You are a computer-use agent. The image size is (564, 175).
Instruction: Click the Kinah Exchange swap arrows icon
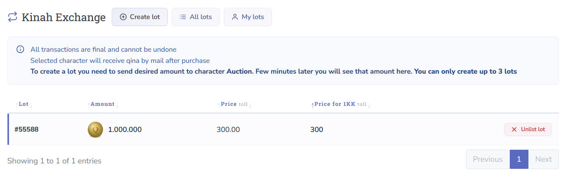pos(12,17)
